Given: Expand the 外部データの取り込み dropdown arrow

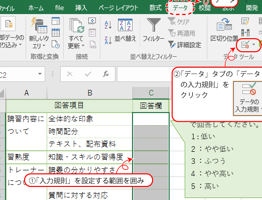Looking at the screenshot, I should point(20,45).
